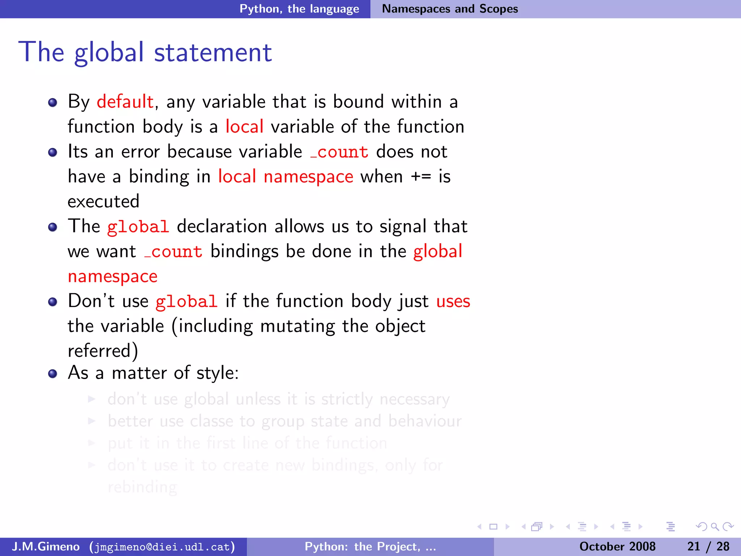
Task: Open 'Namespaces and Scopes' subsection in header
Action: click(x=450, y=9)
